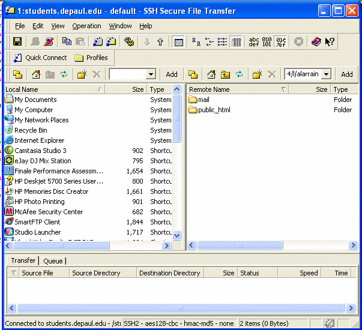
Task: Click the Disconnect icon with red slash
Action: [x=49, y=41]
